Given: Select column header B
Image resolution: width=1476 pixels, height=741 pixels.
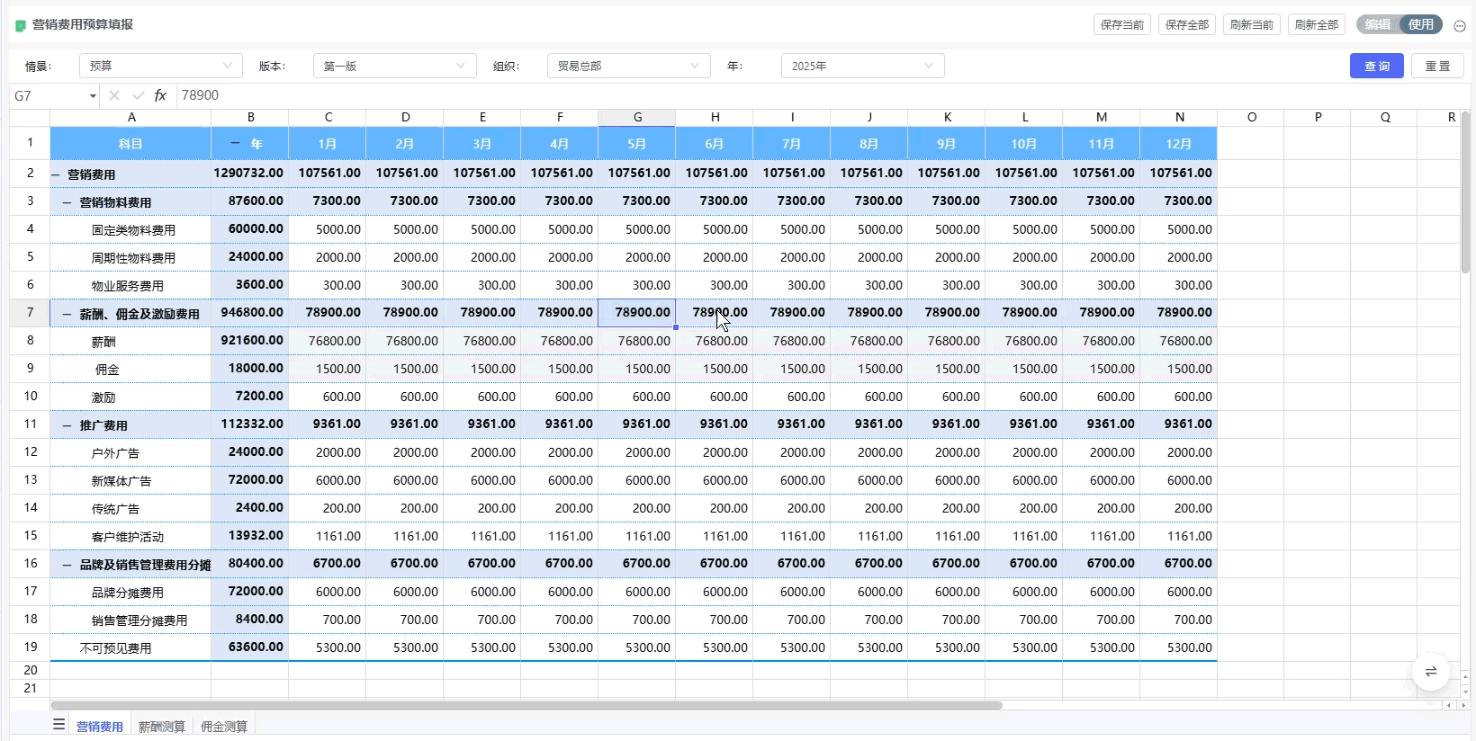Looking at the screenshot, I should 250,118.
